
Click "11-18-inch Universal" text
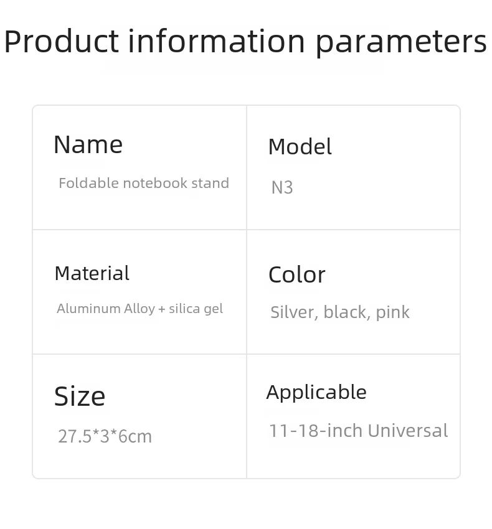click(x=358, y=431)
